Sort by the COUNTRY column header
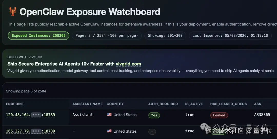277x139 pixels. [115, 104]
